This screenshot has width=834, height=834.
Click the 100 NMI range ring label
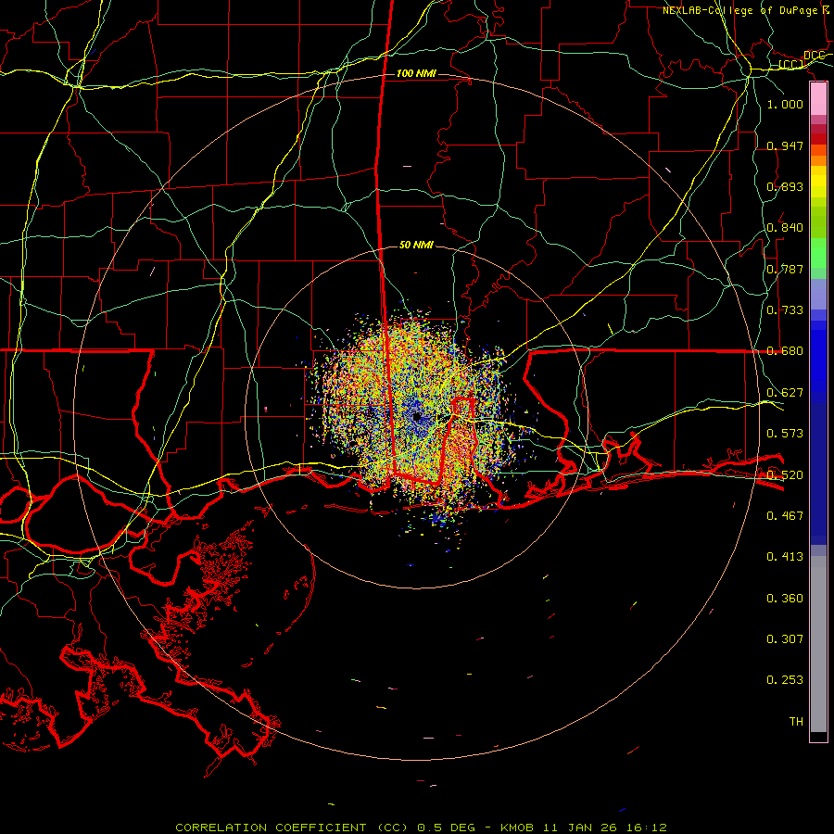[416, 73]
